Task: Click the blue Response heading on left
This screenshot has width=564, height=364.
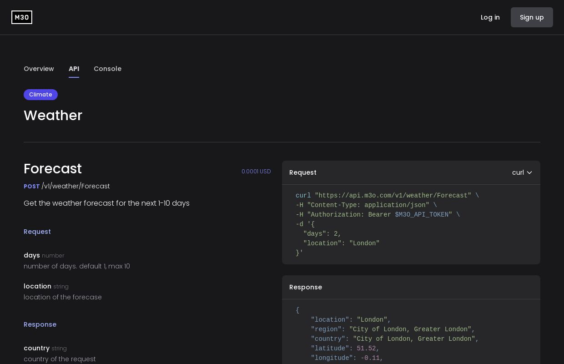Action: 40,324
